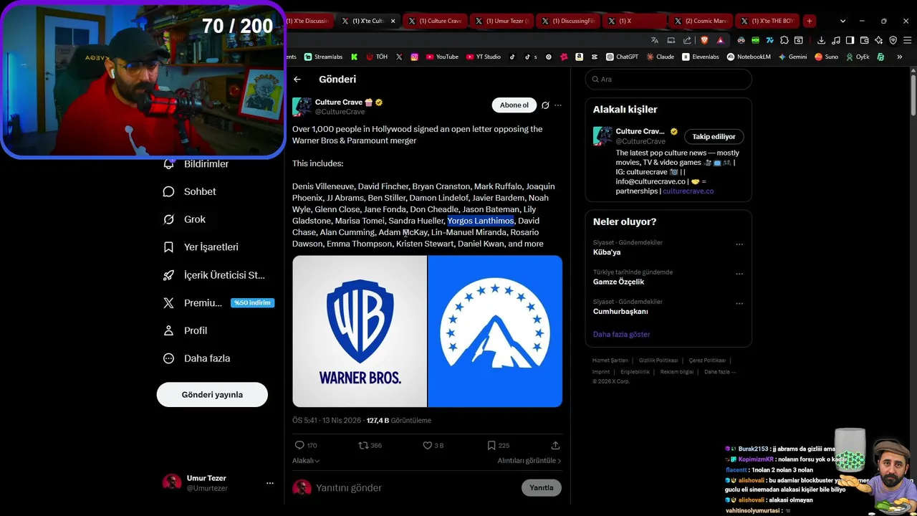This screenshot has width=917, height=516.
Task: Open Gizlilik Politikası footer link
Action: tap(658, 360)
